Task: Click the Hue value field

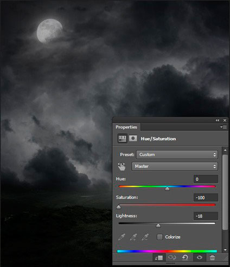Action: 206,179
